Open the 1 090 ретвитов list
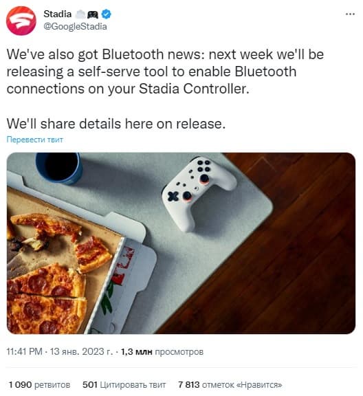 pyautogui.click(x=39, y=385)
